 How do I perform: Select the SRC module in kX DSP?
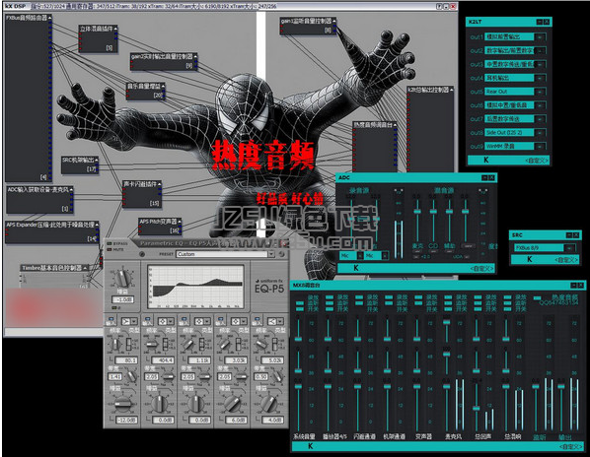[x=80, y=164]
